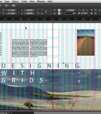Open the rotation angle dropdown
Image resolution: width=101 pixels, height=114 pixels.
[x=34, y=10]
